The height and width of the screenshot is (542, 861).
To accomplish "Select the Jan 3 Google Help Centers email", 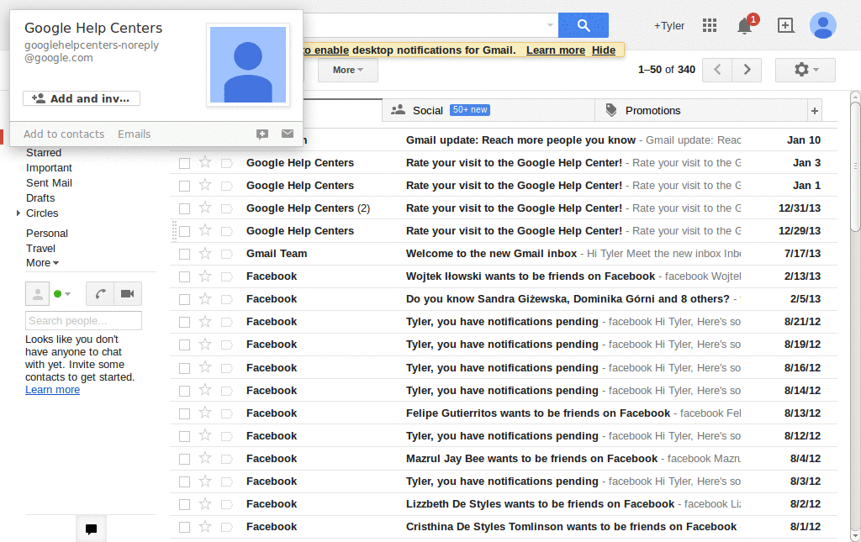I will click(x=184, y=164).
